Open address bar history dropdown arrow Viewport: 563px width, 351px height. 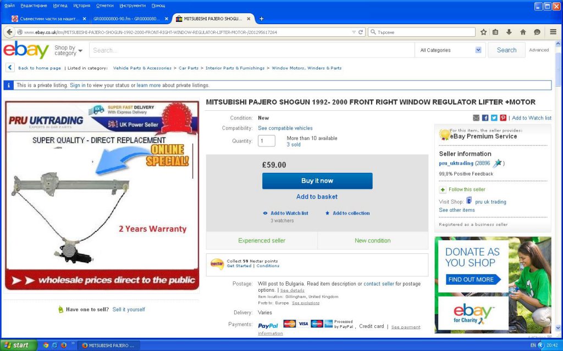click(354, 32)
